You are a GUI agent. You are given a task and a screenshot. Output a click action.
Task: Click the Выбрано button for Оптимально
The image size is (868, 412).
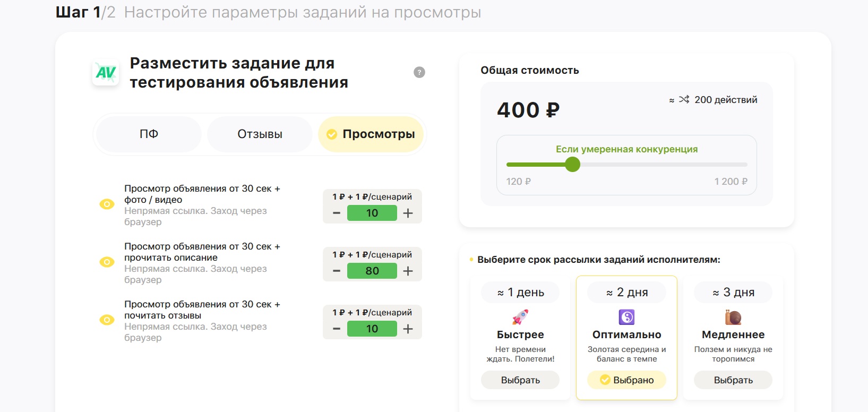pyautogui.click(x=626, y=380)
